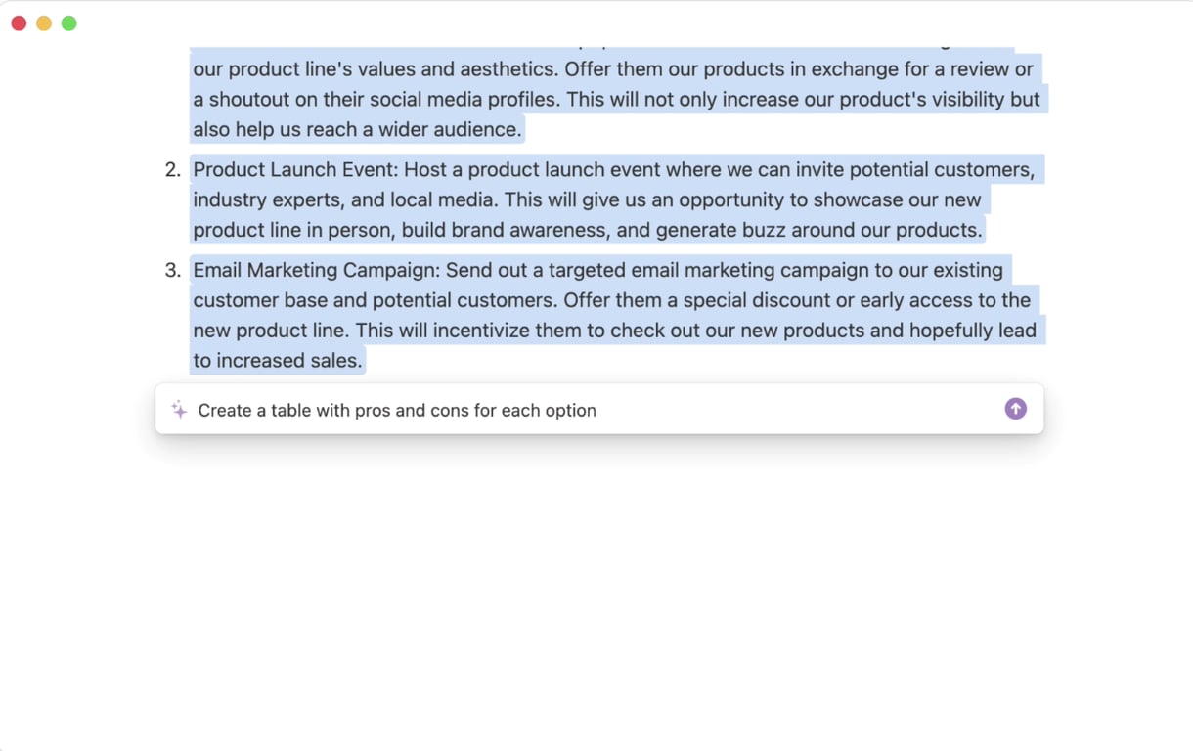Close the window with the red button
Image resolution: width=1193 pixels, height=751 pixels.
coord(19,23)
